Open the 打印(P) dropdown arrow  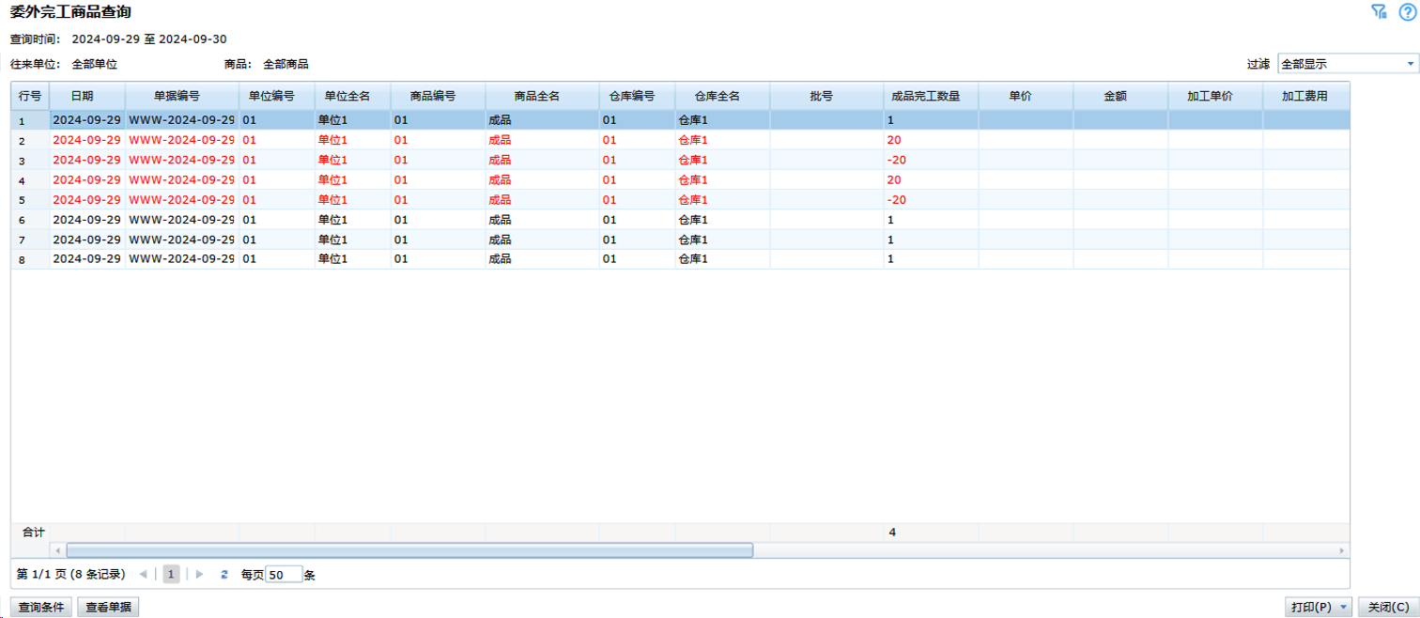coord(1343,608)
